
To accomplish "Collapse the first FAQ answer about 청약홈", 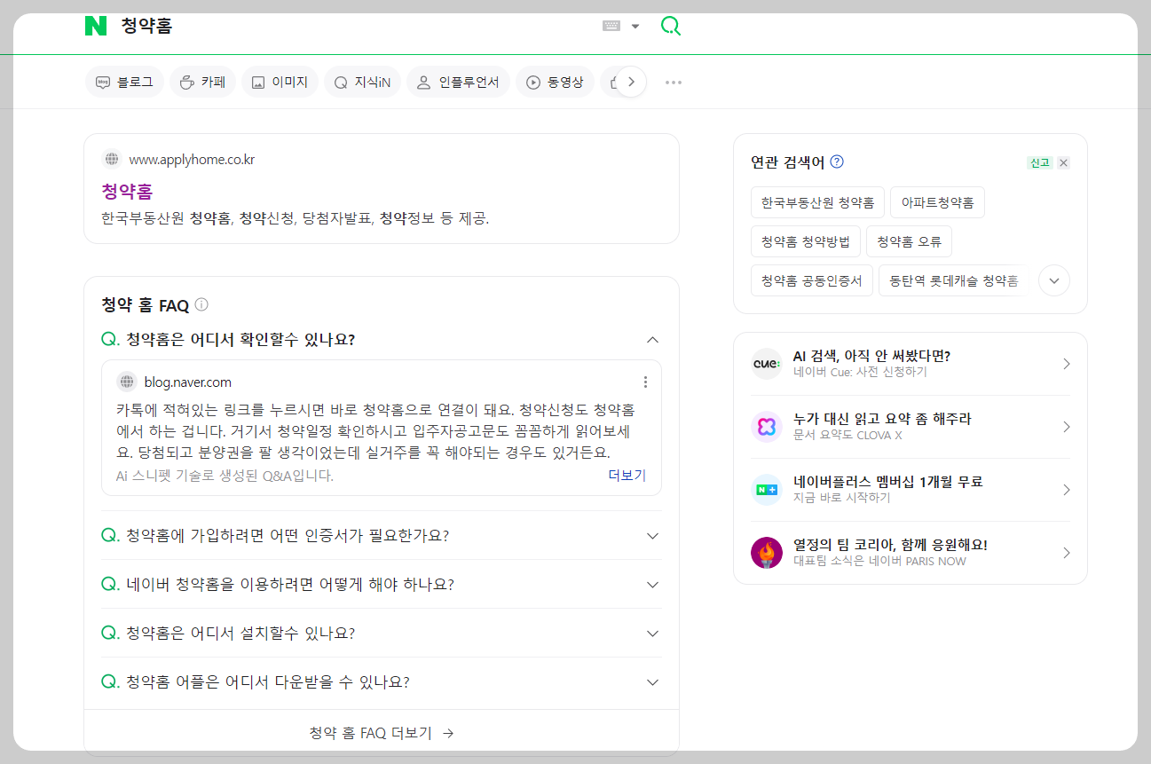I will [x=652, y=339].
